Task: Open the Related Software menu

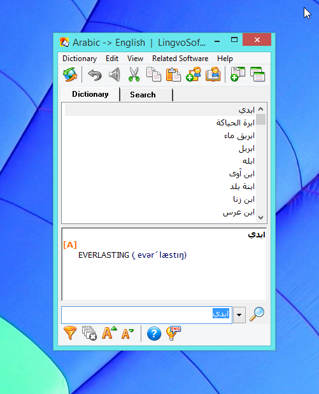Action: [x=180, y=59]
